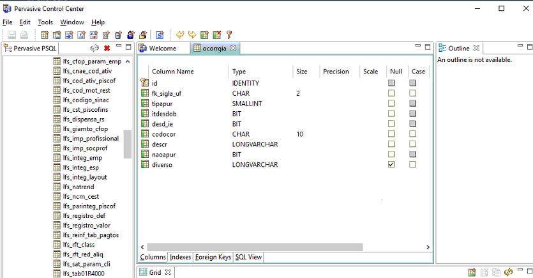Open the Welcome tab
This screenshot has height=278, width=533.
[162, 49]
